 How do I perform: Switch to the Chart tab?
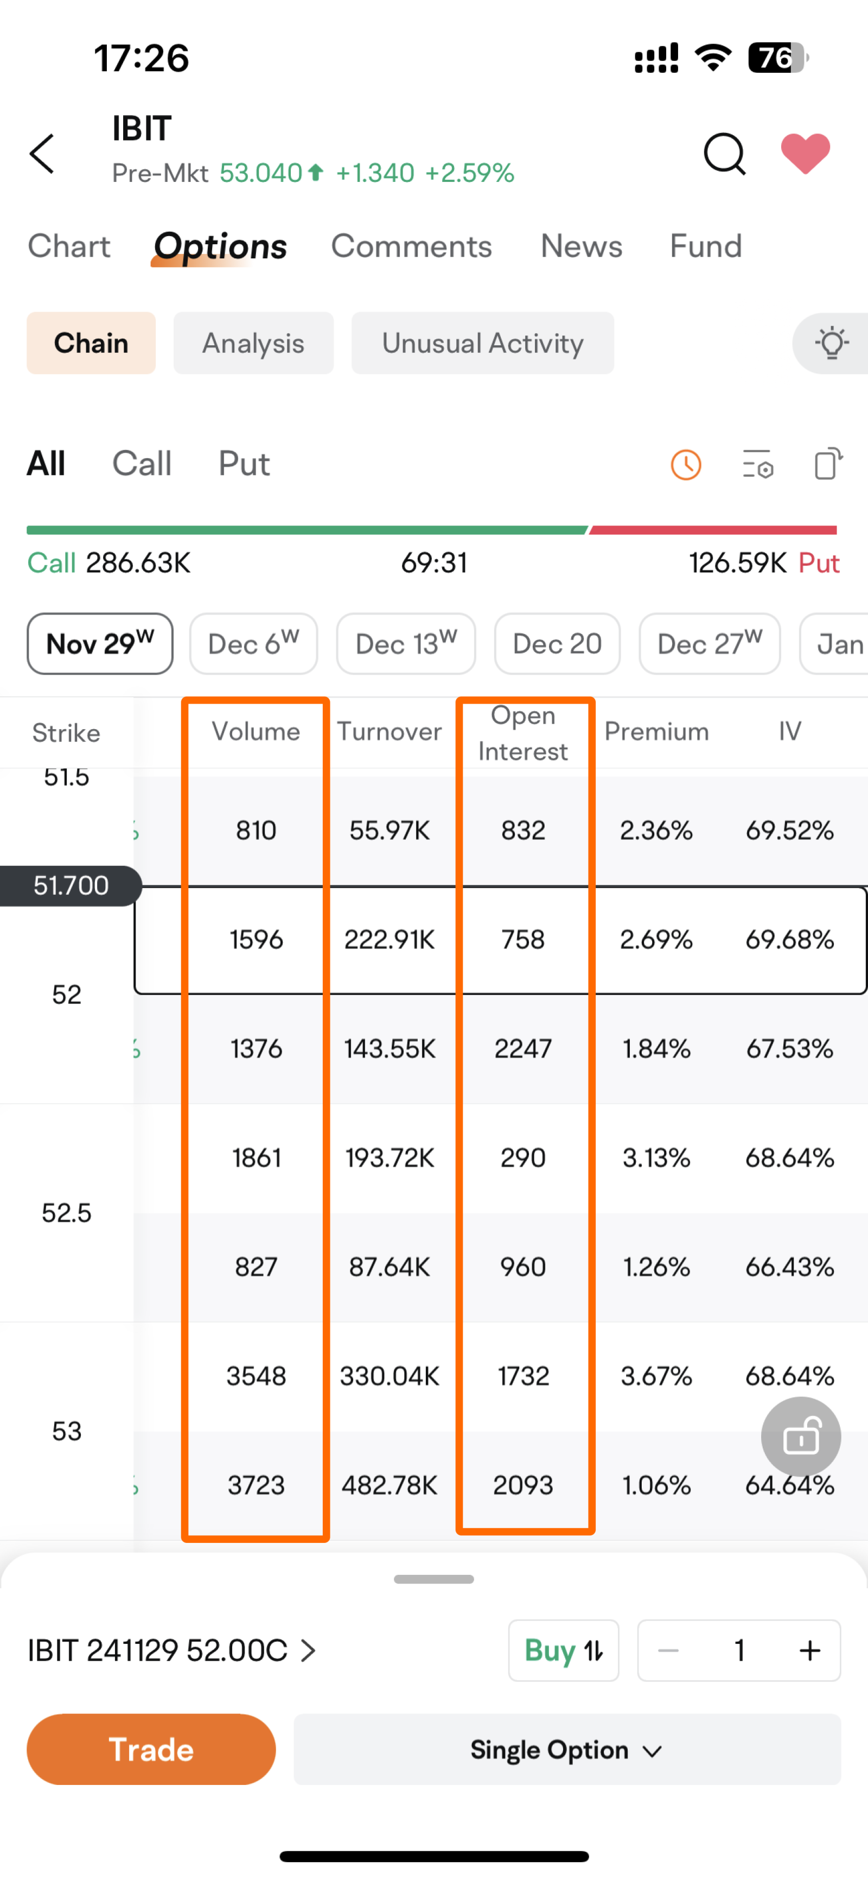pyautogui.click(x=68, y=246)
